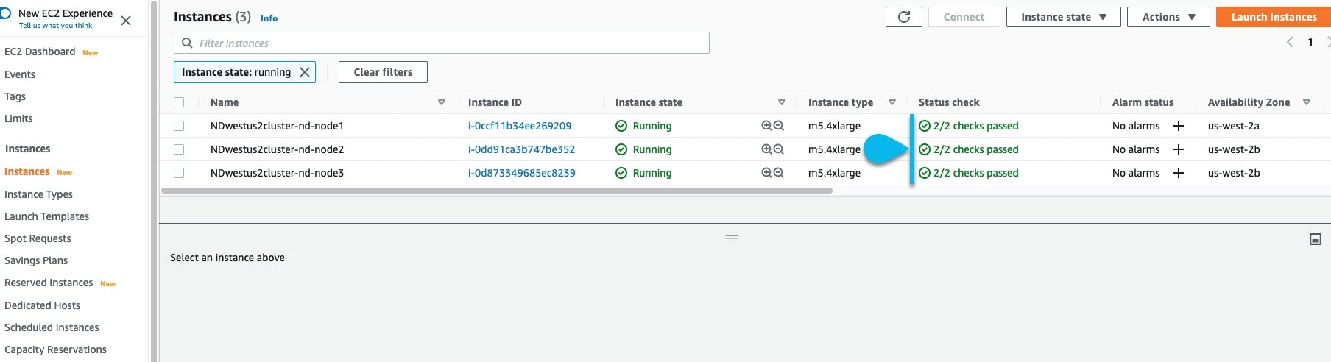Viewport: 1331px width, 362px height.
Task: Click the horizontal table scrollbar
Action: click(x=497, y=191)
